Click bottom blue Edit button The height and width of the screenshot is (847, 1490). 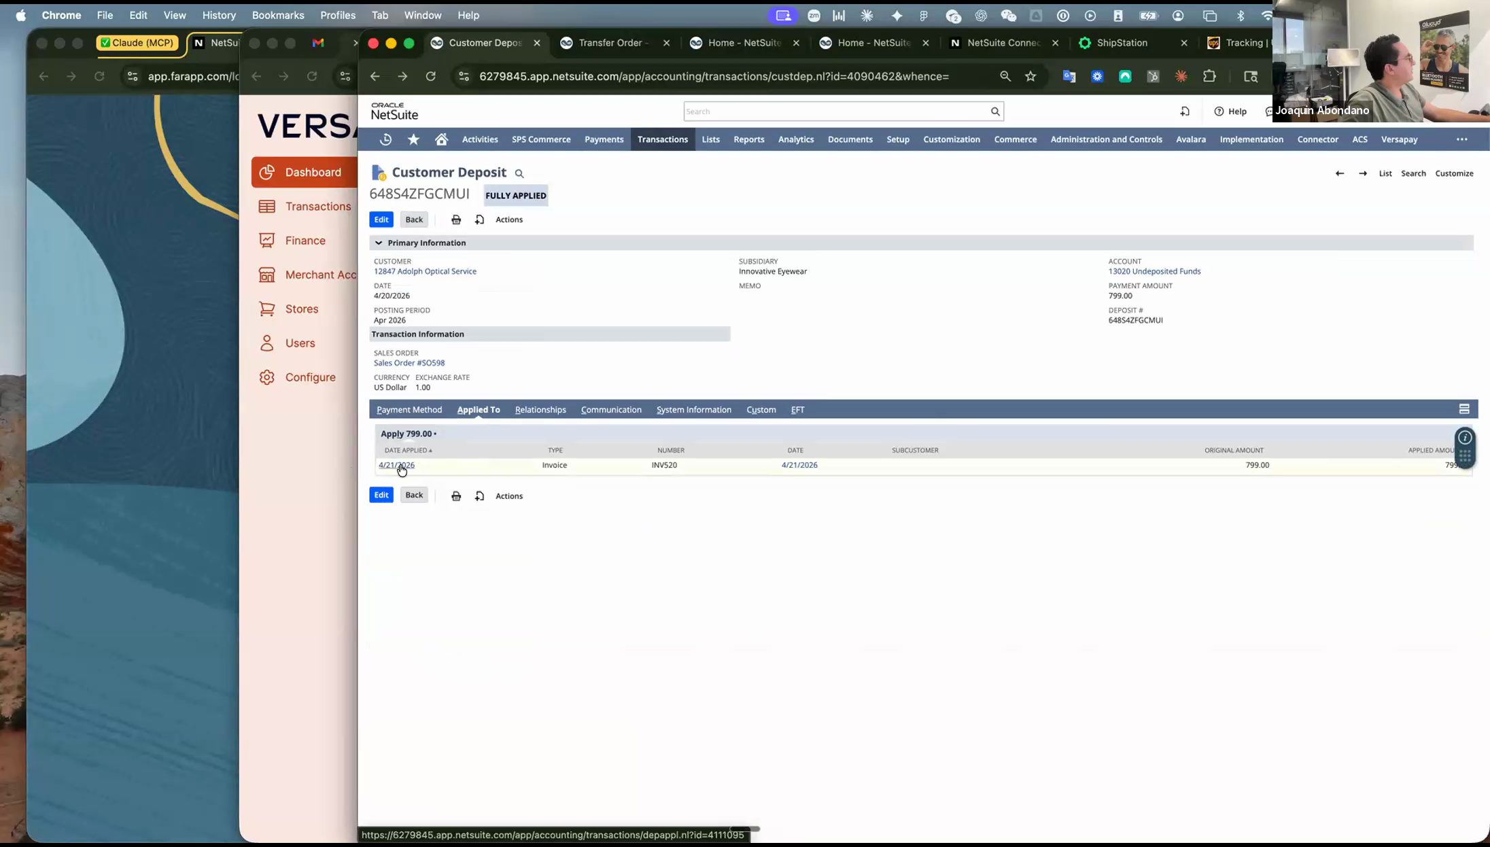[381, 495]
